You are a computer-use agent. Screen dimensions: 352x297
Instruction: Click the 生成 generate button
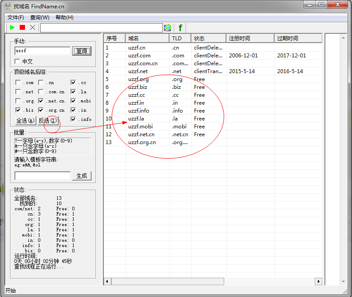point(82,176)
